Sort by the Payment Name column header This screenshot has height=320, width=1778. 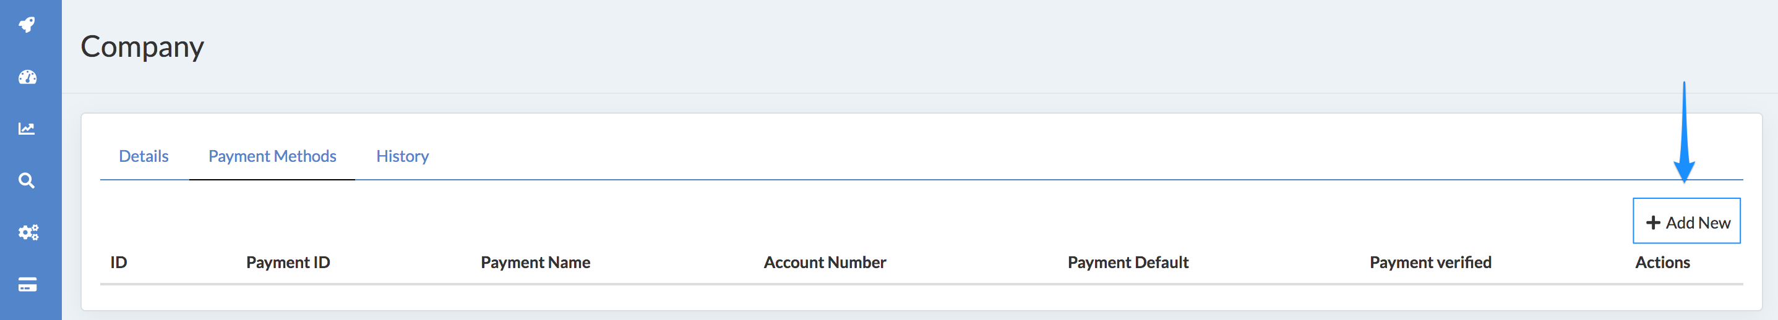tap(535, 263)
